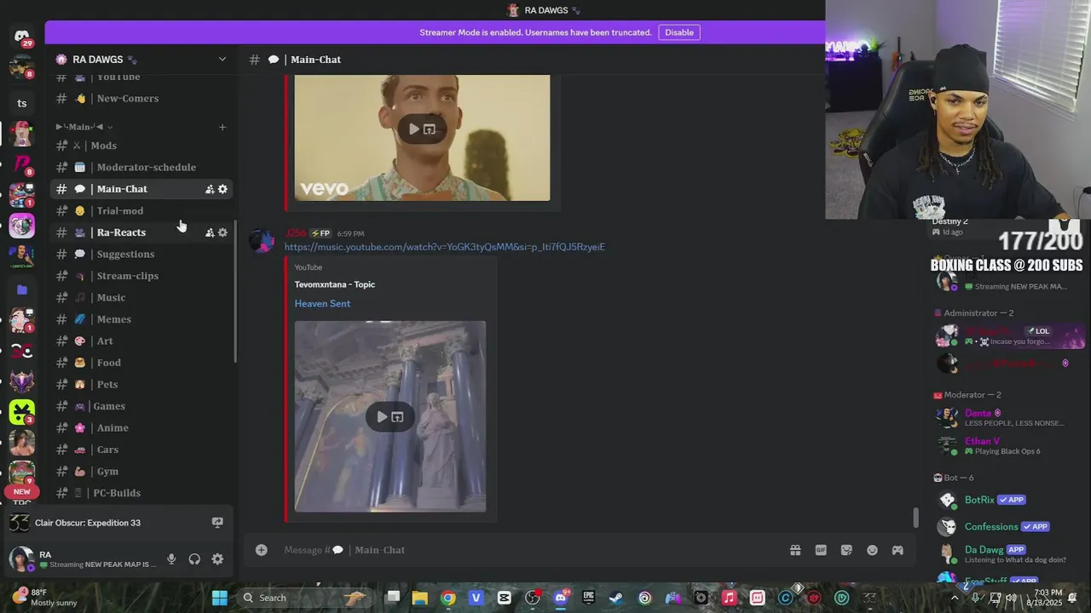Viewport: 1091px width, 613px height.
Task: Open the sticker picker
Action: point(846,550)
